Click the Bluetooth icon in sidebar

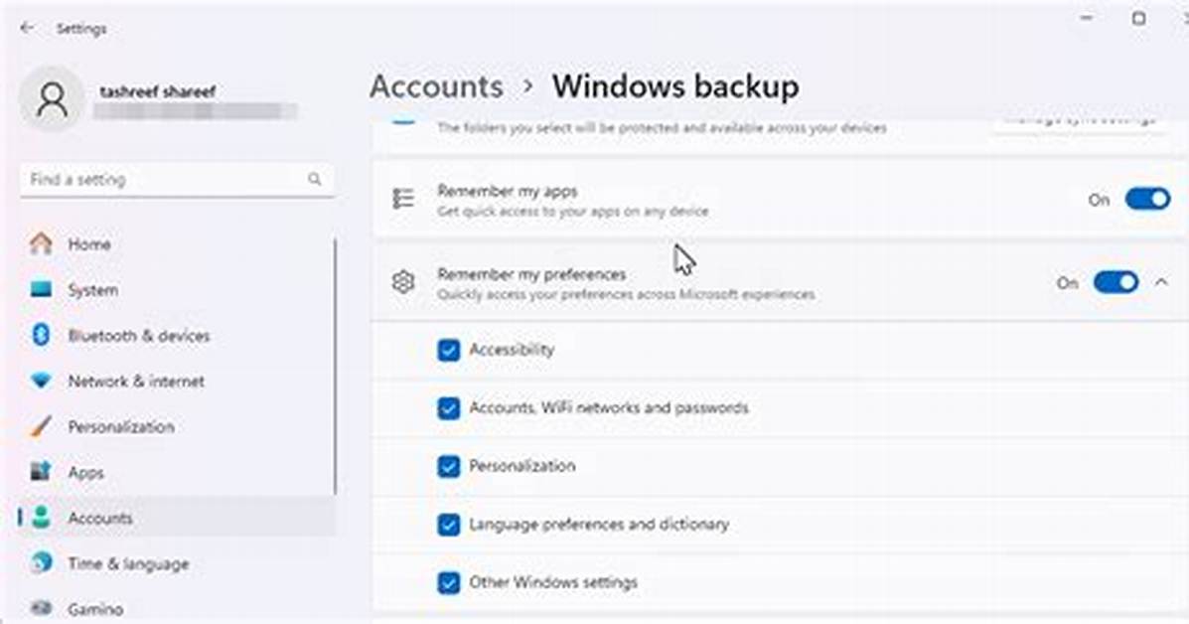(41, 335)
